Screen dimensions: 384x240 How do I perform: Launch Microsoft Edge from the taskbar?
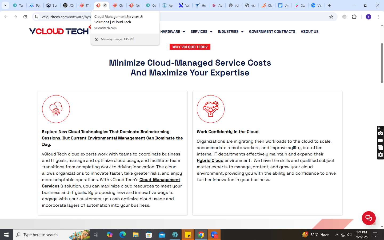point(122,235)
